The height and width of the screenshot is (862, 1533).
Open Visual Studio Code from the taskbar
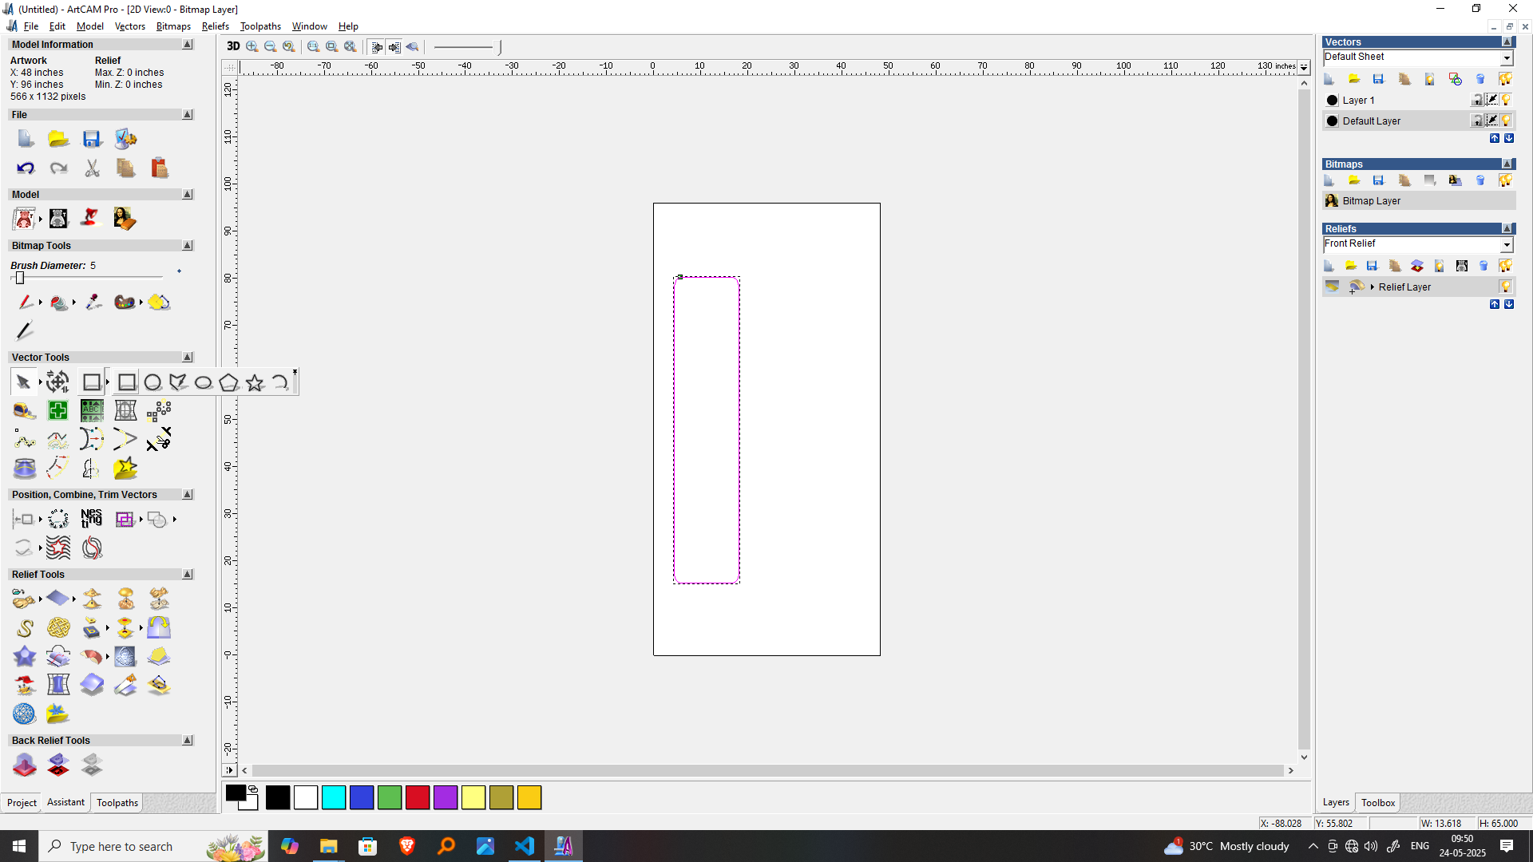(525, 846)
